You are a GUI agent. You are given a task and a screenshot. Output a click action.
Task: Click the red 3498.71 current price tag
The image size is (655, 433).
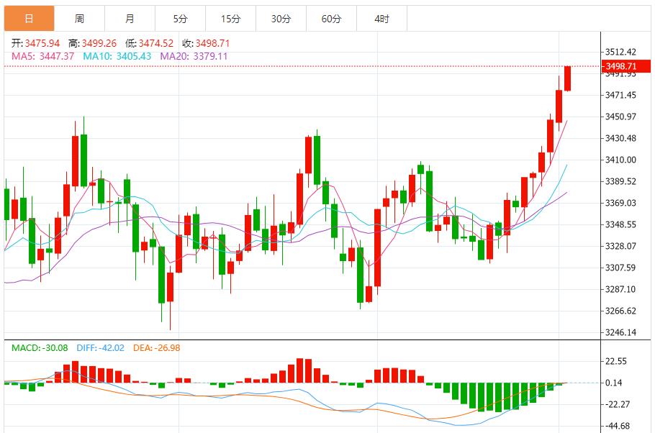point(620,66)
